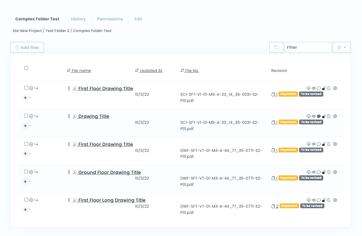Screen dimensions: 362x236
Task: Click the 10/3/22 date of Ground Floor Drawing Title
Action: [x=142, y=178]
